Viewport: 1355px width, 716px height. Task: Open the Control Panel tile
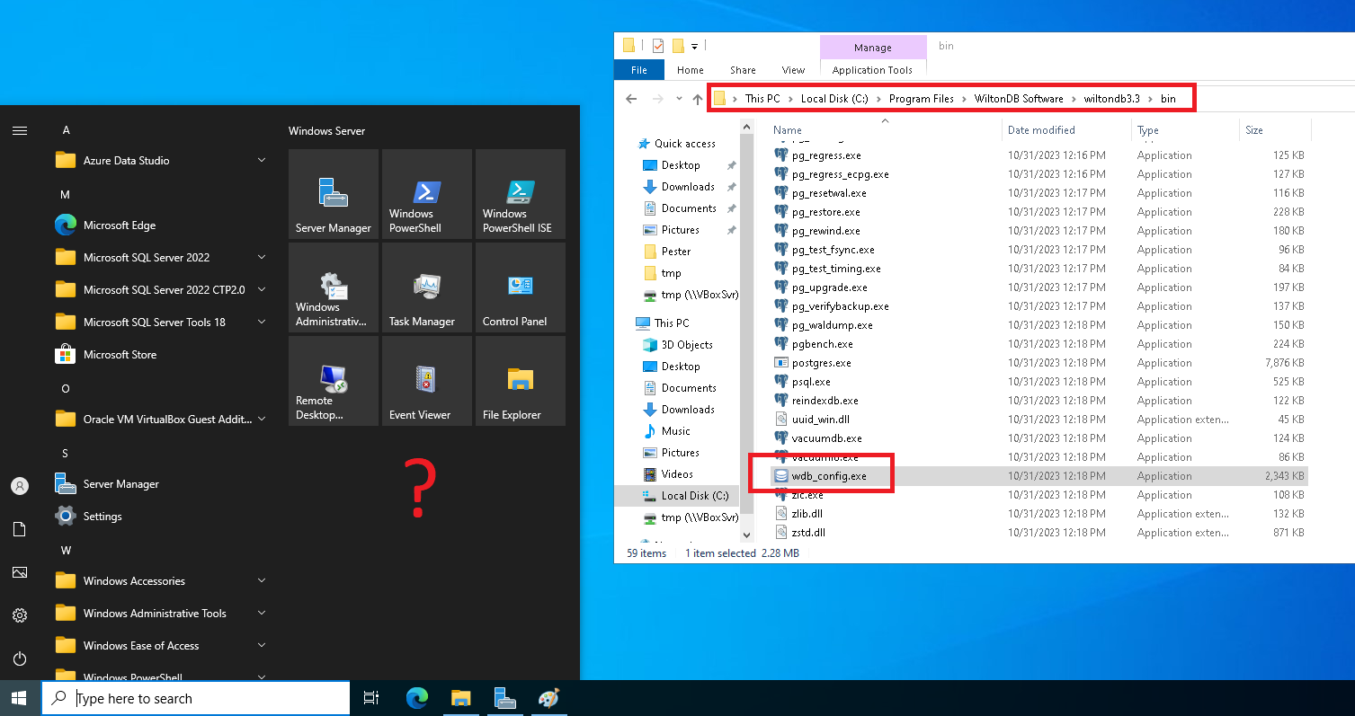(x=520, y=287)
